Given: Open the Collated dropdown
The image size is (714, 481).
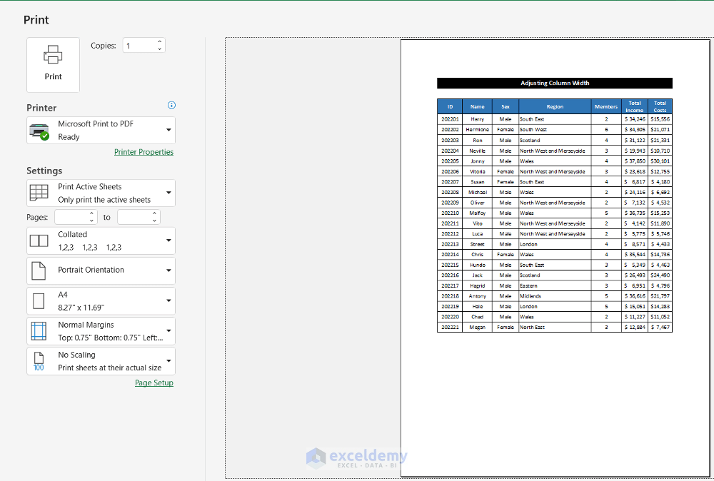Looking at the screenshot, I should (101, 241).
